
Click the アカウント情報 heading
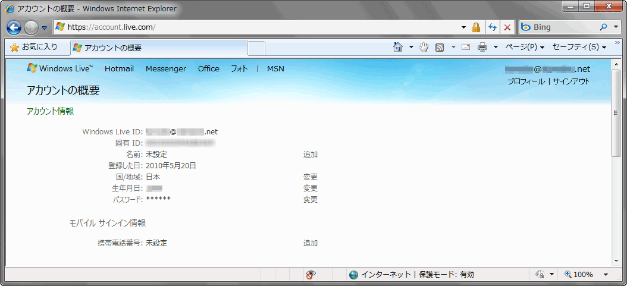51,111
